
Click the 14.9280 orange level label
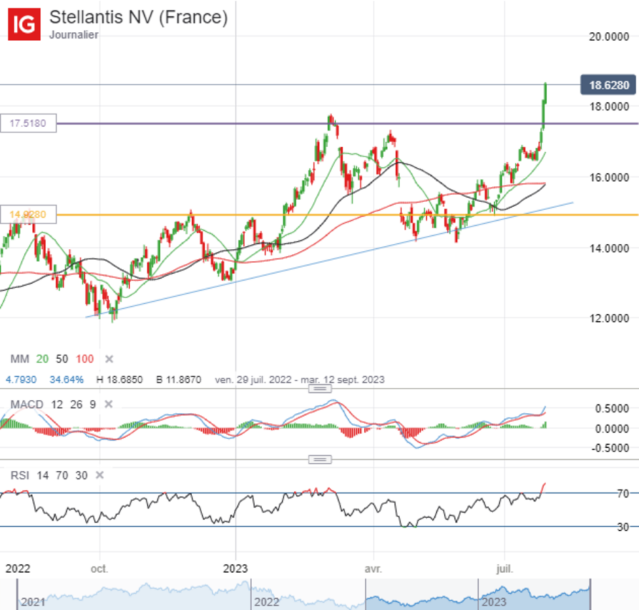tap(27, 215)
